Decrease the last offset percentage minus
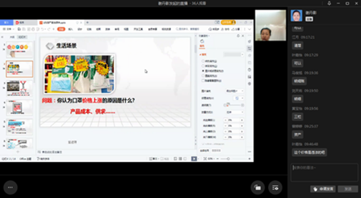The image size is (361, 198). (225, 137)
